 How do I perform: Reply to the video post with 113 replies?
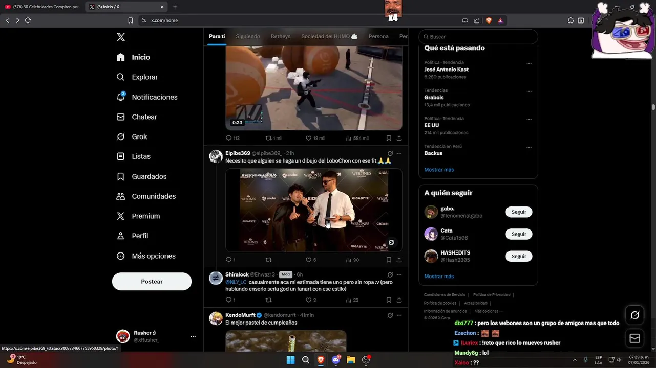pyautogui.click(x=232, y=138)
